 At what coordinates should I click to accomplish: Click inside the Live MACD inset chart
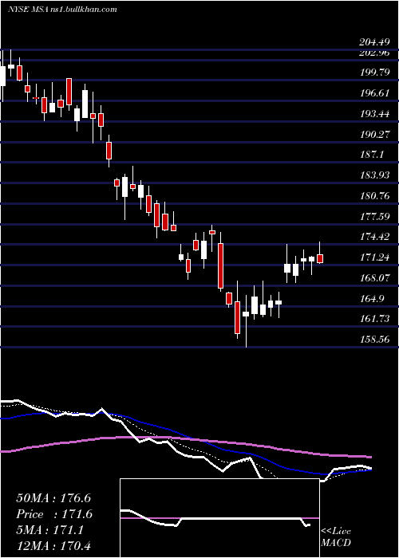tap(219, 518)
